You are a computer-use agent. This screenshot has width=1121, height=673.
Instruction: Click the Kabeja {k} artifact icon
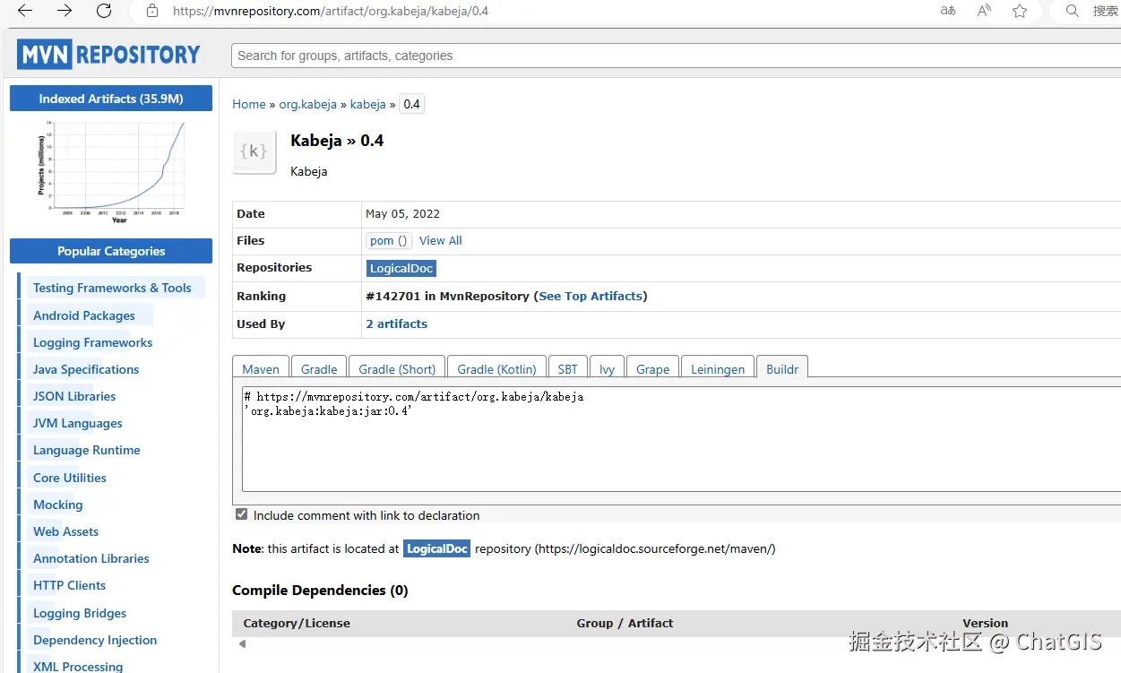pyautogui.click(x=254, y=151)
